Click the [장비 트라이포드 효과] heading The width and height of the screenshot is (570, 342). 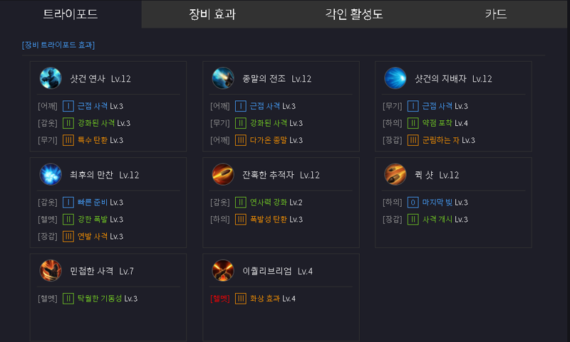tap(58, 45)
